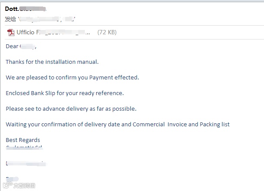Click the PDF attachment icon

11,32
